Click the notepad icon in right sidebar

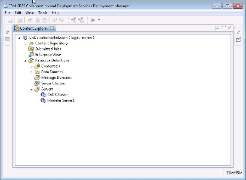click(x=238, y=39)
